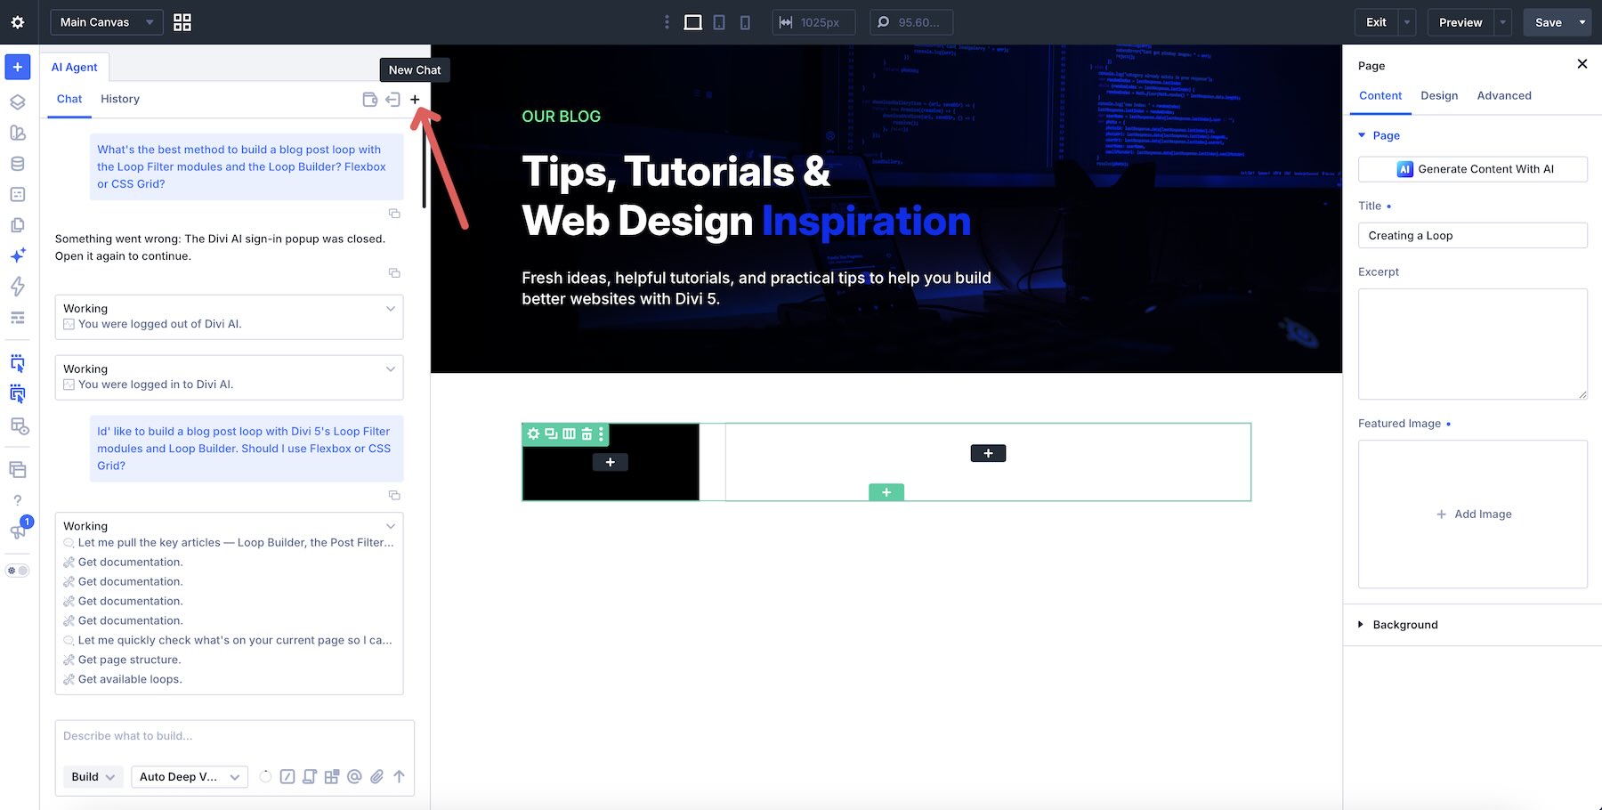Open the dropdown arrow next to Save
This screenshot has height=810, width=1602.
tap(1582, 22)
